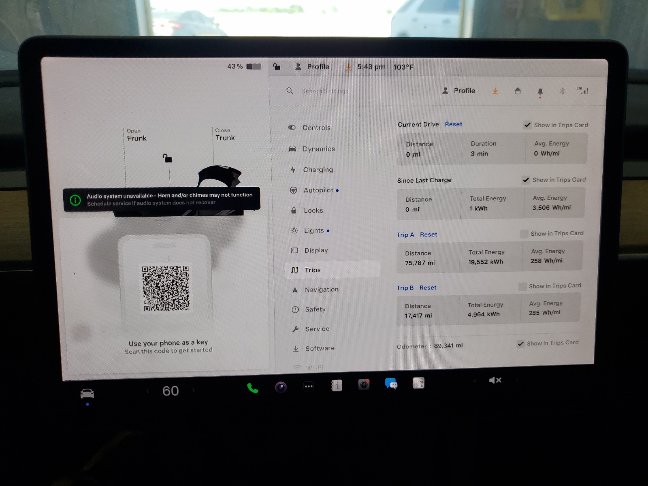
Task: Toggle Show in Trips Card for Odometer
Action: pos(521,344)
